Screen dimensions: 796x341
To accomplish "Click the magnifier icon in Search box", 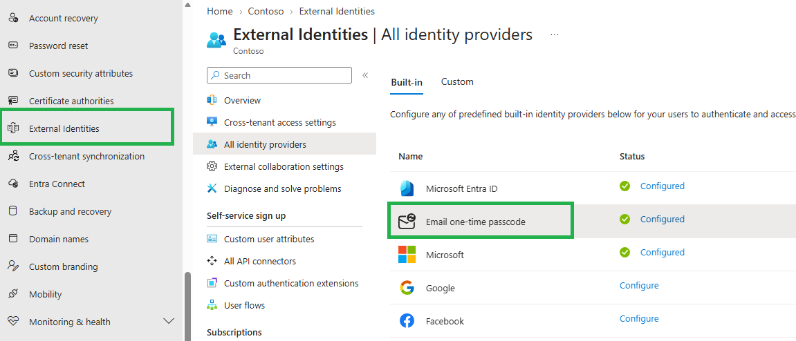I will [x=216, y=75].
